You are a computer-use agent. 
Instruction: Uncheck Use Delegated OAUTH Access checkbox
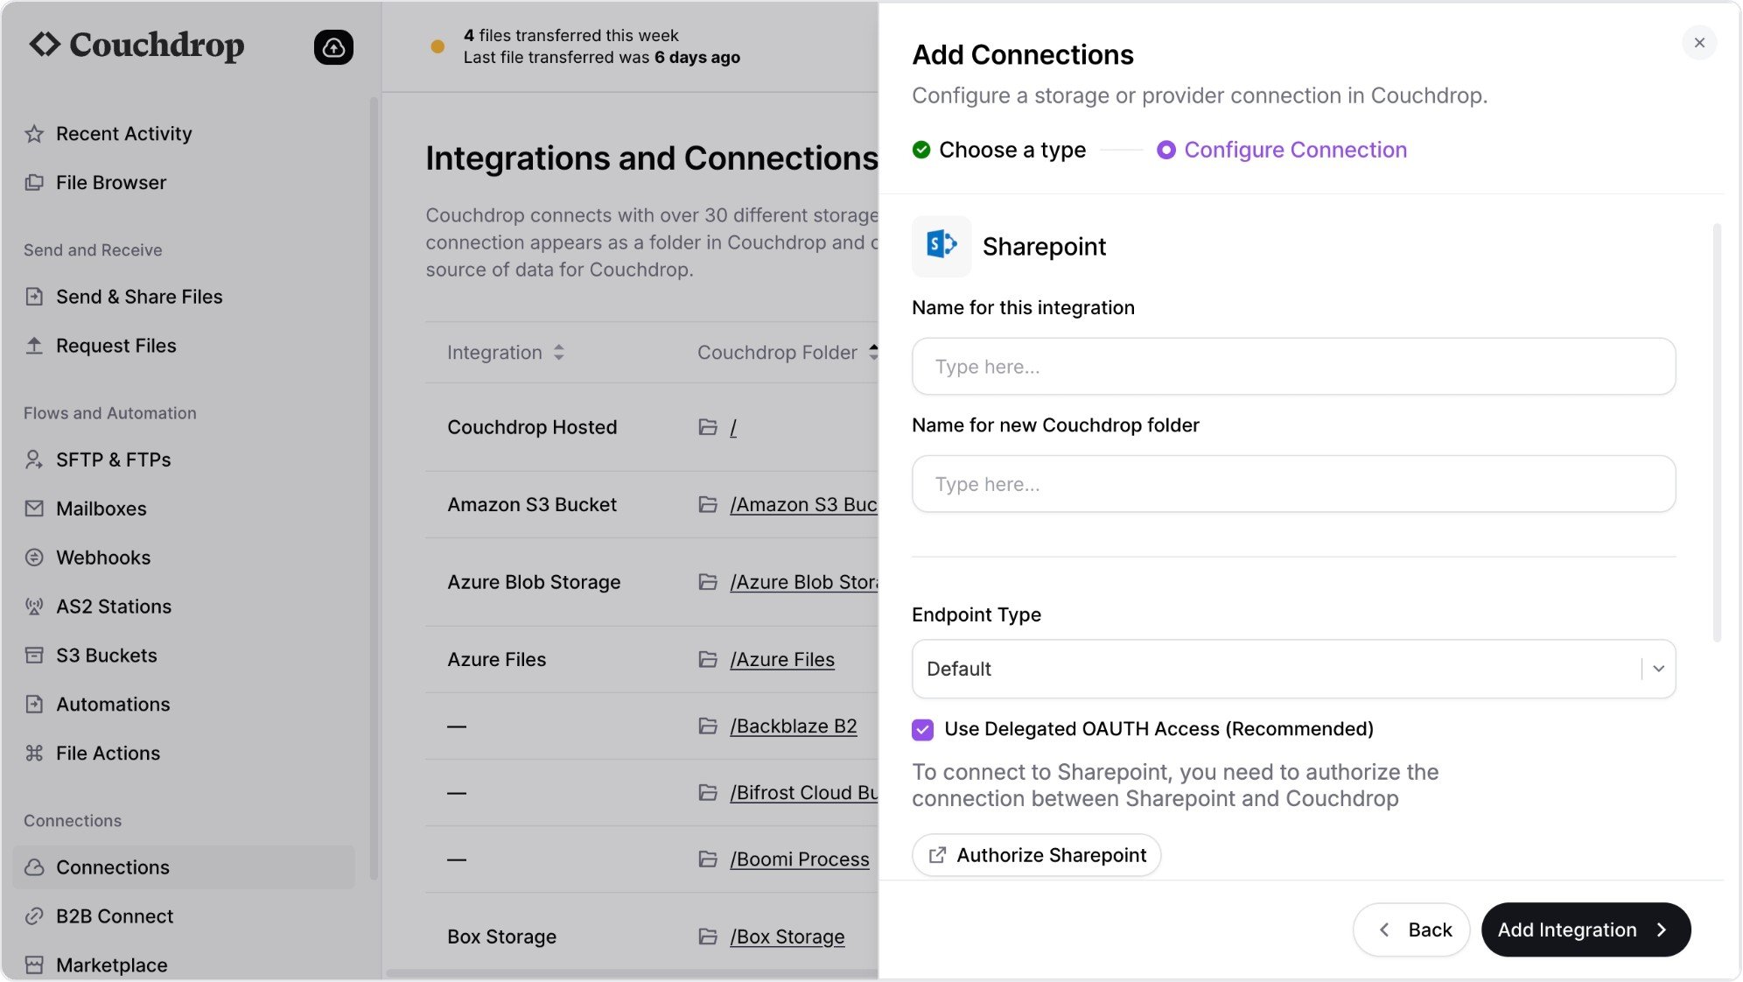[922, 730]
